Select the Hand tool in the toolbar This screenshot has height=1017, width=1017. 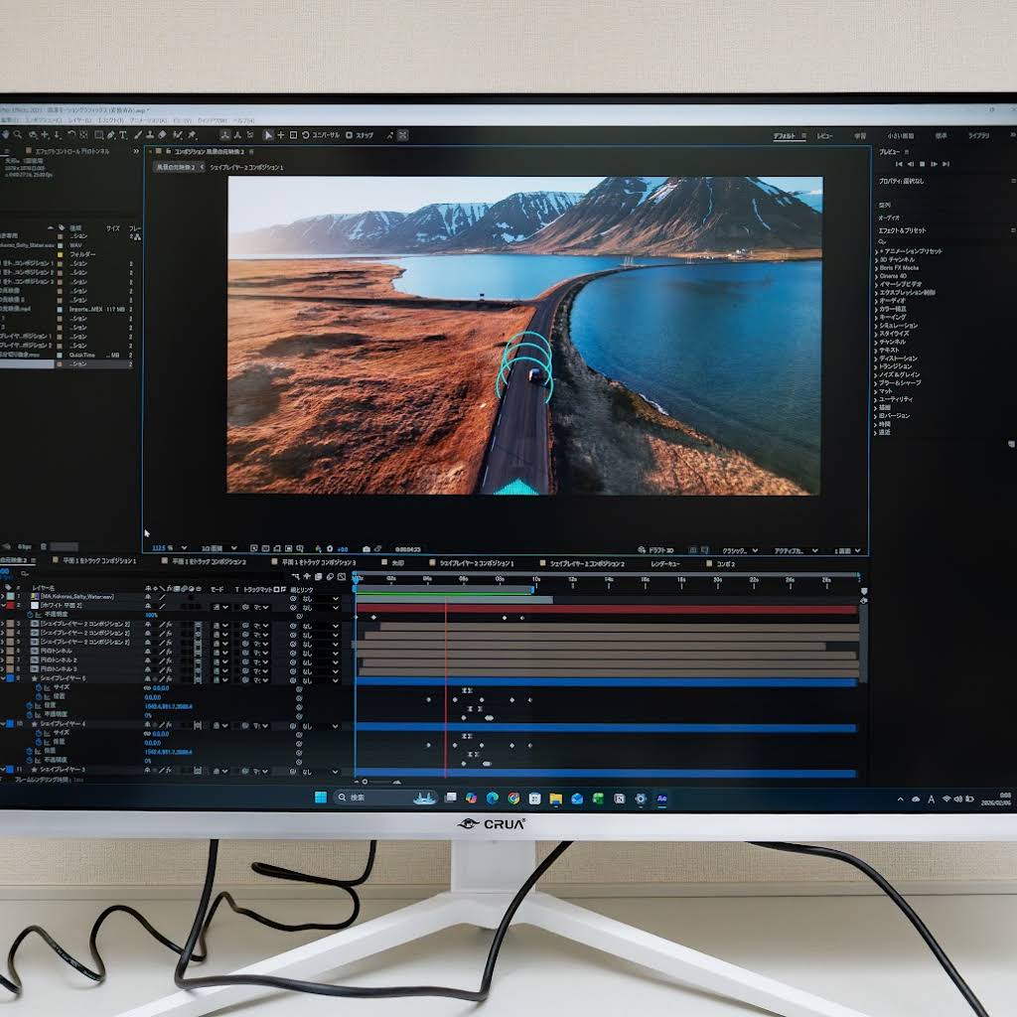6,135
